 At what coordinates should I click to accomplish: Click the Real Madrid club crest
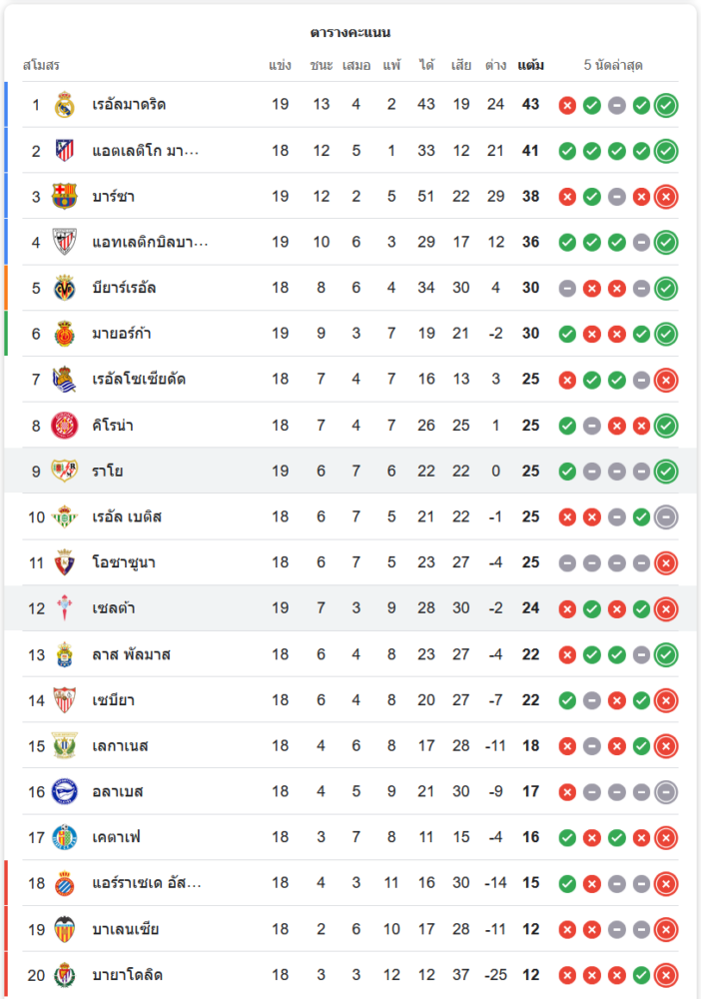(x=65, y=105)
